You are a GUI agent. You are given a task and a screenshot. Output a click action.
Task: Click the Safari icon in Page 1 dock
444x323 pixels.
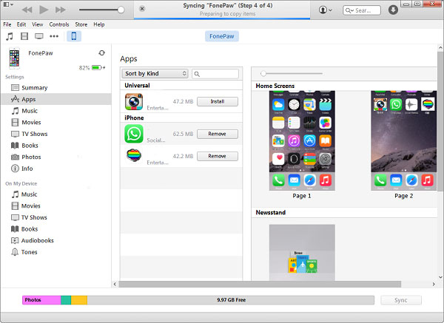310,180
